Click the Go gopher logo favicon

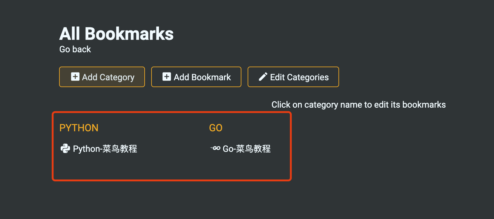pos(215,148)
